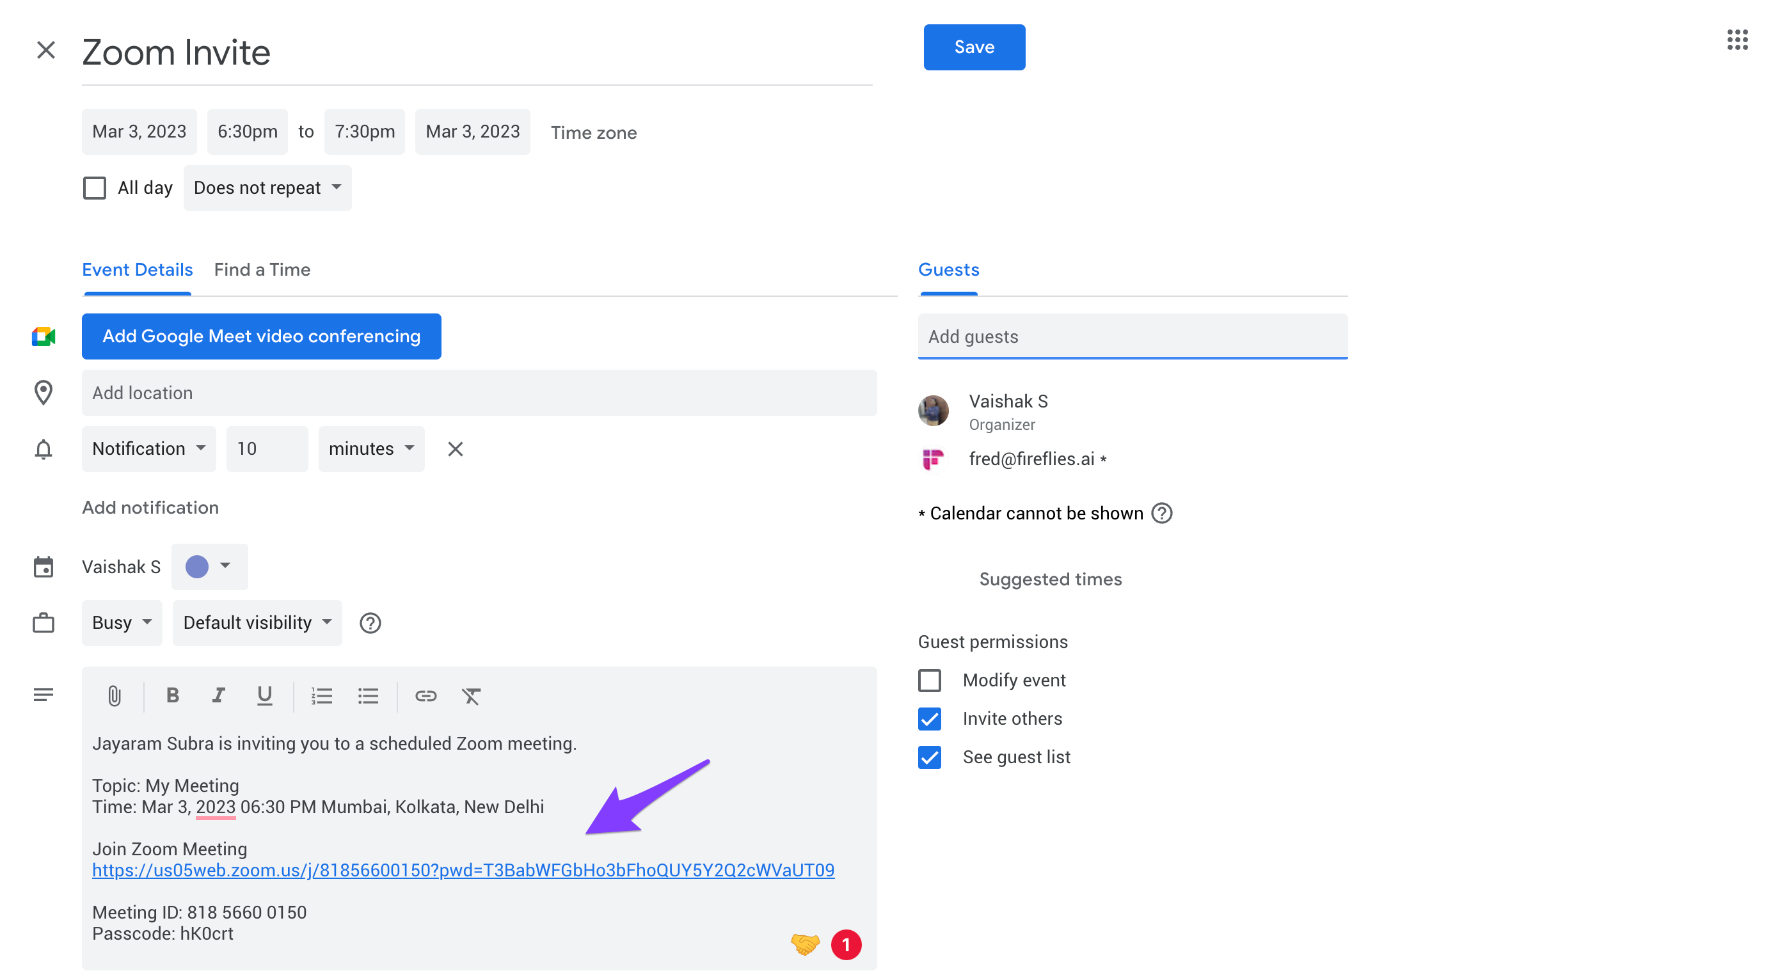The image size is (1789, 980).
Task: Insert a link in description
Action: [x=425, y=696]
